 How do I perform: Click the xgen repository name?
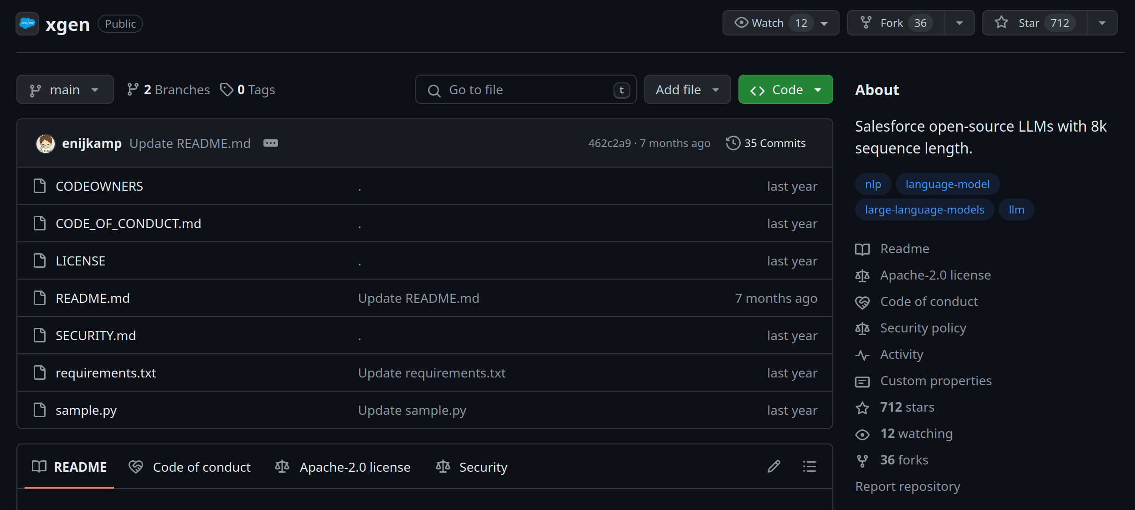tap(68, 24)
